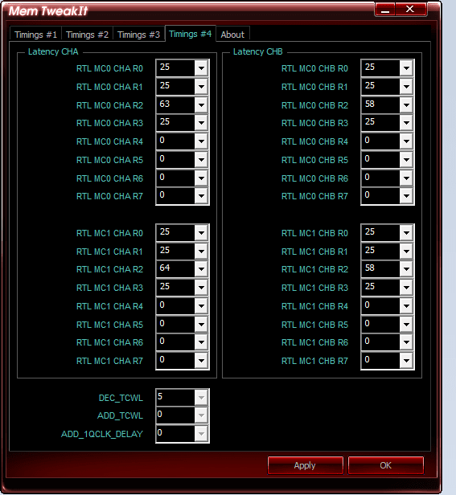
Task: Click the ADD_1QCLK_DELAY label text
Action: tap(102, 434)
